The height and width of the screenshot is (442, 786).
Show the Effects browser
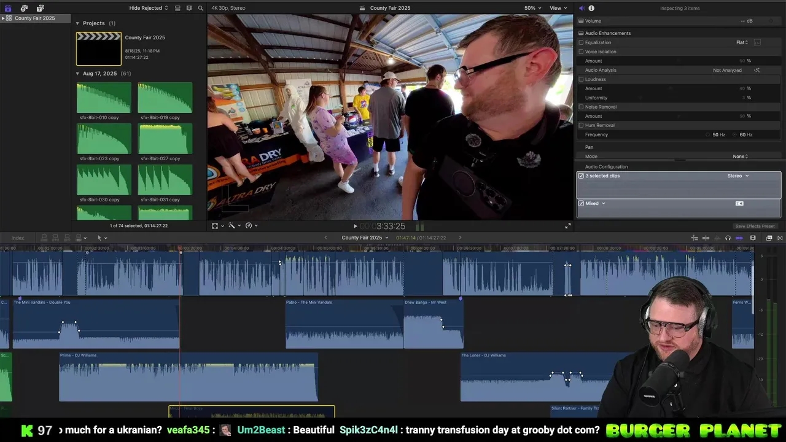coord(769,238)
